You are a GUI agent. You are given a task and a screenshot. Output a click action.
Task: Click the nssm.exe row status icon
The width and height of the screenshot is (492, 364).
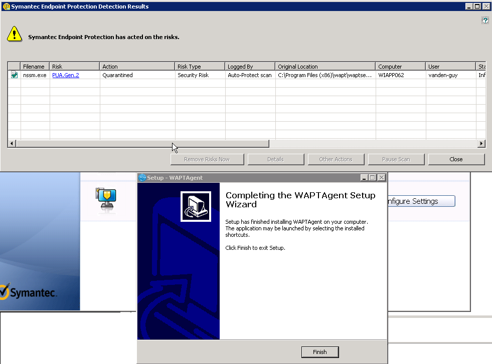point(14,75)
